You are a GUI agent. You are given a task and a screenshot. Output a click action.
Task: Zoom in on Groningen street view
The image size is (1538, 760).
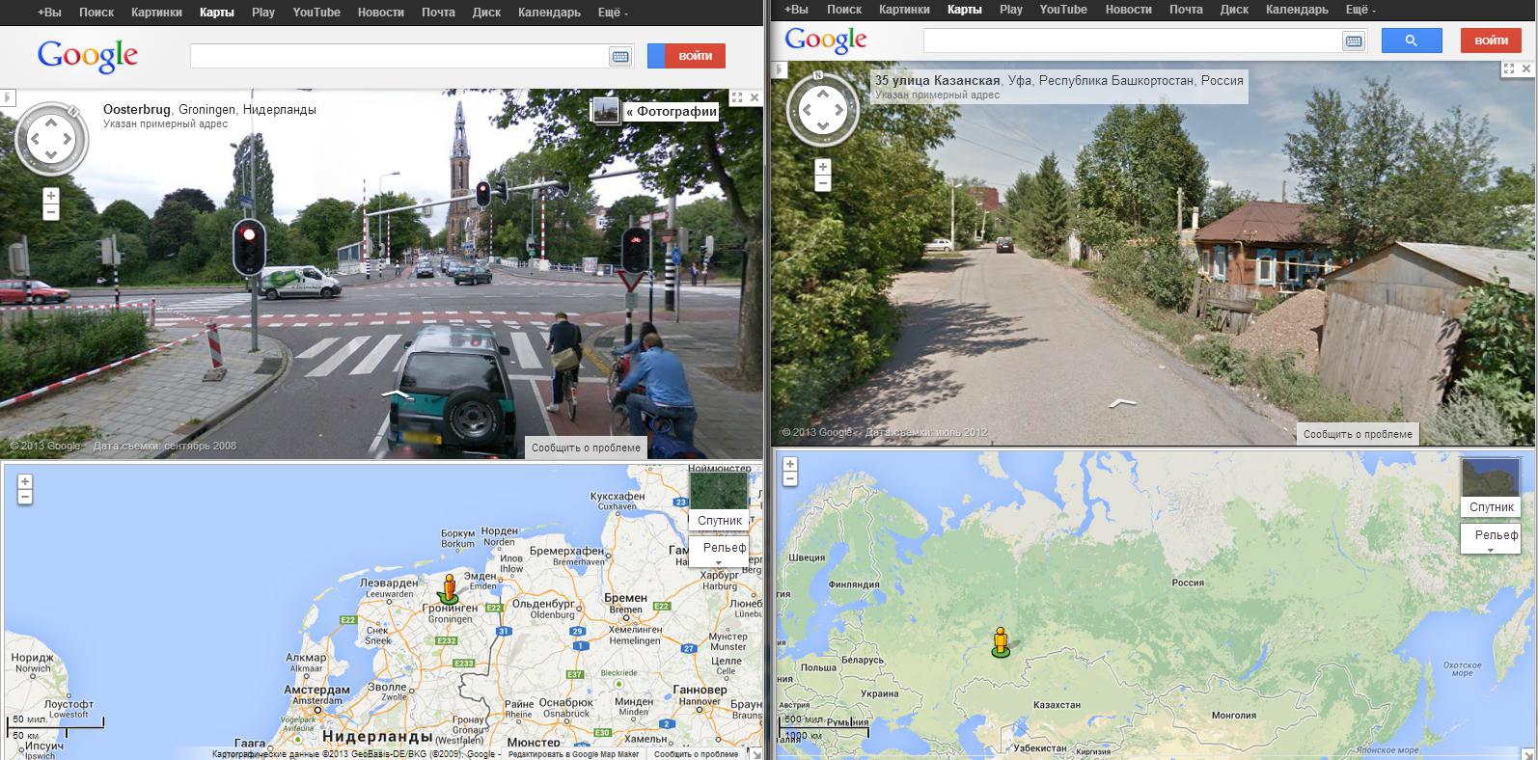coord(51,197)
